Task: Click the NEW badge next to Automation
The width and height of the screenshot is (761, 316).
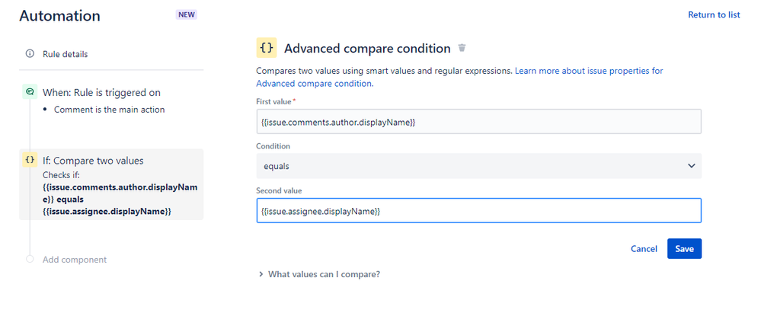Action: pyautogui.click(x=187, y=14)
